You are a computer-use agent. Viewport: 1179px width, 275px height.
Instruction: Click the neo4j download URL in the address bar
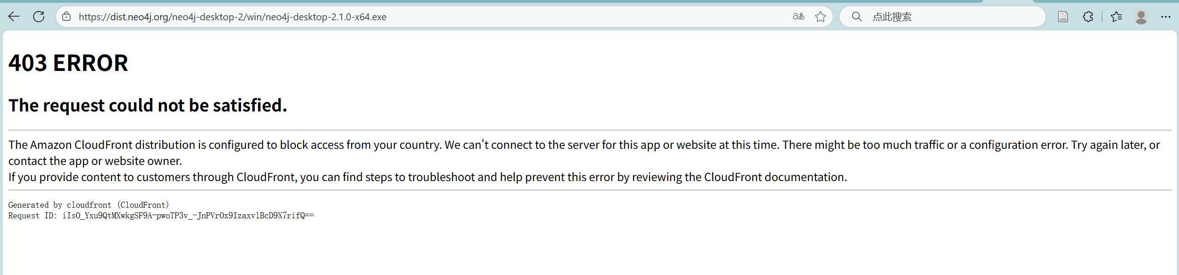tap(232, 17)
